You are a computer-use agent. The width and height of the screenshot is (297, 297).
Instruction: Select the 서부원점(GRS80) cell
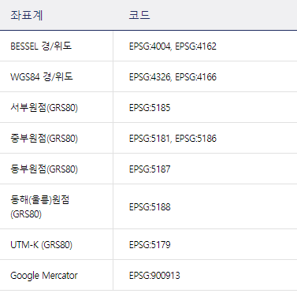[x=57, y=107]
